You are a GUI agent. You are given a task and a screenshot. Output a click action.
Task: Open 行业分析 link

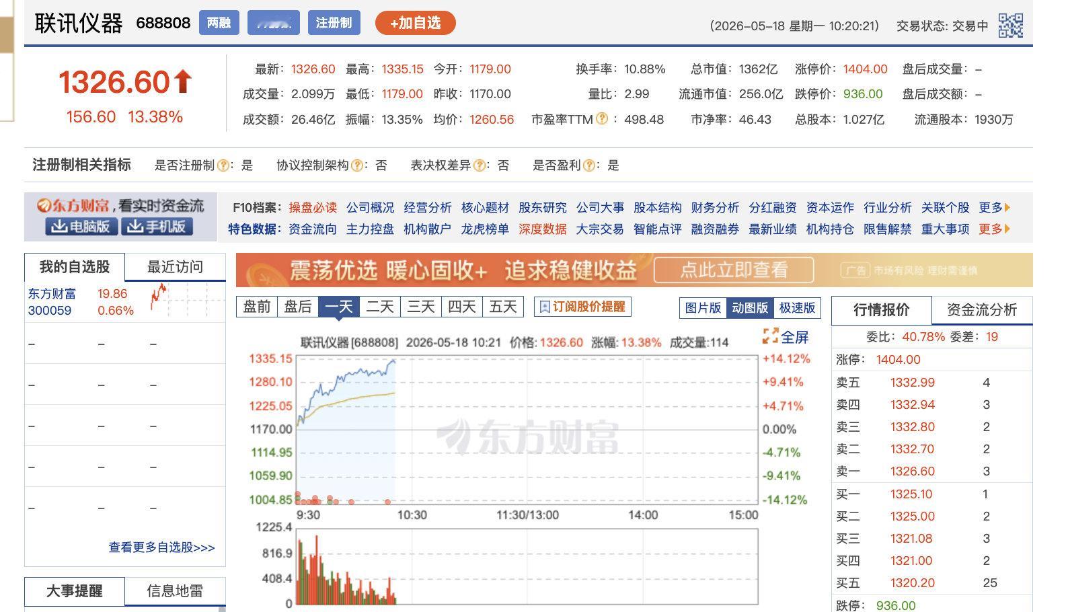(888, 208)
